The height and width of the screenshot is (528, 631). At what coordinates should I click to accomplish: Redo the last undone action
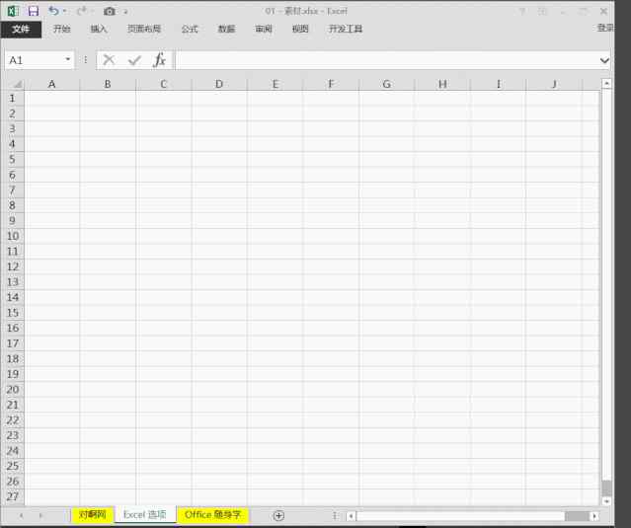pos(82,11)
